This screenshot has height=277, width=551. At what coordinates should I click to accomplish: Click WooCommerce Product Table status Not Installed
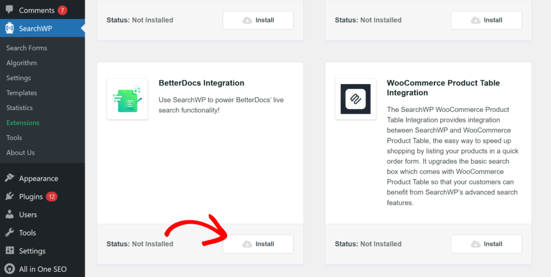(381, 244)
